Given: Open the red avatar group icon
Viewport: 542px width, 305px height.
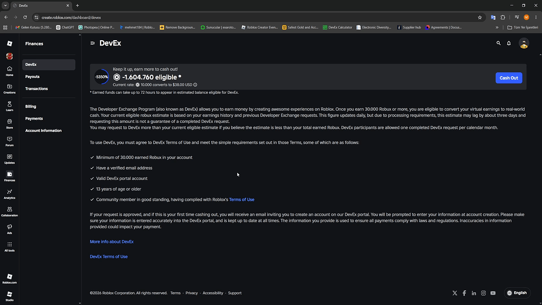Looking at the screenshot, I should 10,56.
